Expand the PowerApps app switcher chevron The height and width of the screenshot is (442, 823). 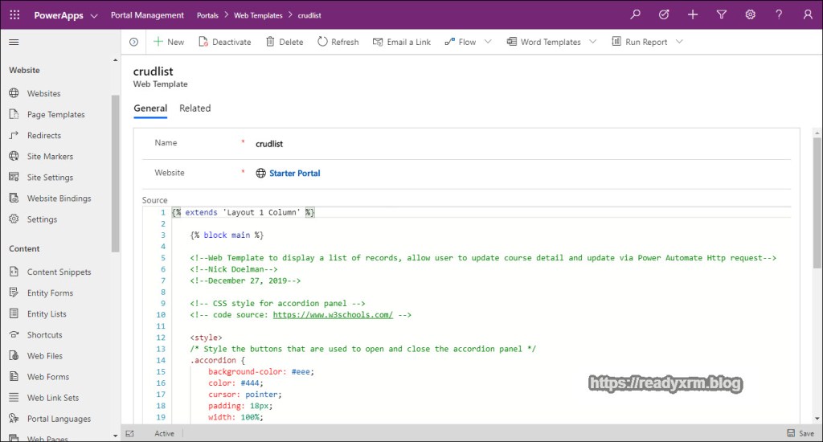(94, 15)
